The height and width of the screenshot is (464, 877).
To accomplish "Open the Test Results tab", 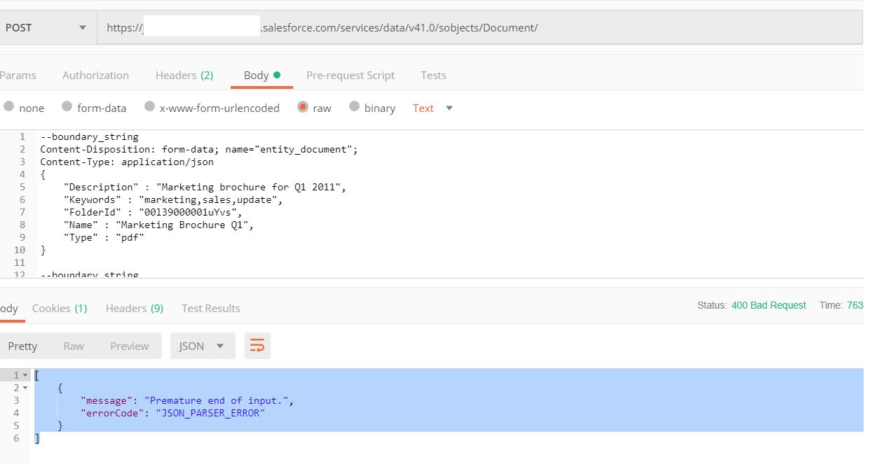I will coord(210,309).
